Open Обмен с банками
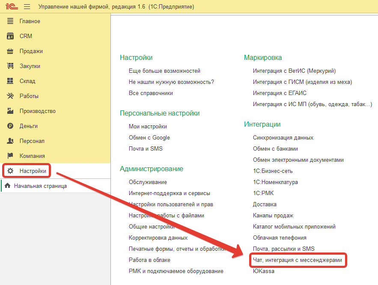The image size is (378, 285). [275, 148]
